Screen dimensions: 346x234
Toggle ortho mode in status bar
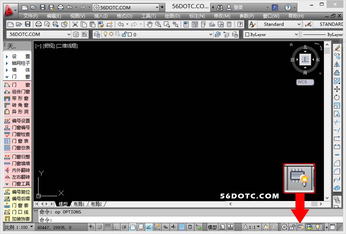(116, 227)
